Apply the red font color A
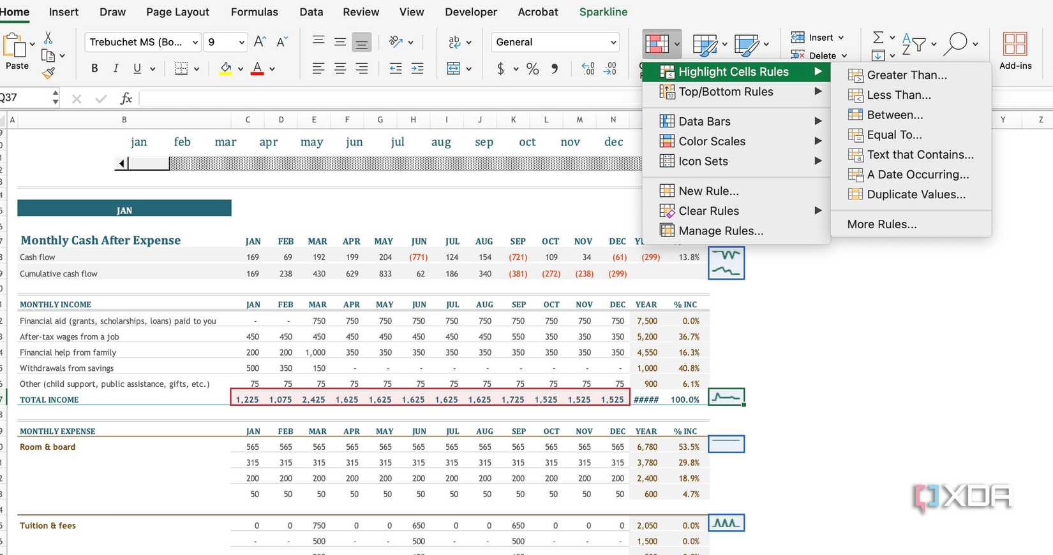Screen dimensions: 1053x555 coord(257,68)
